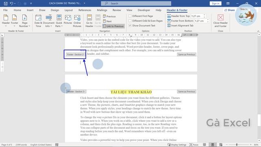Toggle Link to Previous
The height and width of the screenshot is (147, 261).
click(x=113, y=26)
